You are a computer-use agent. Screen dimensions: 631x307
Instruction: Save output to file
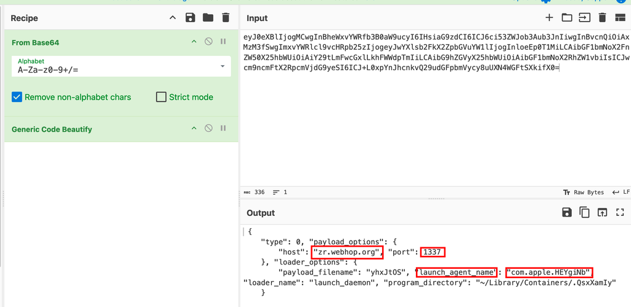tap(566, 212)
